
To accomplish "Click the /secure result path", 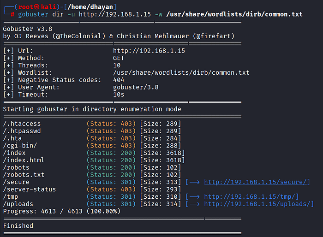I will (16, 182).
